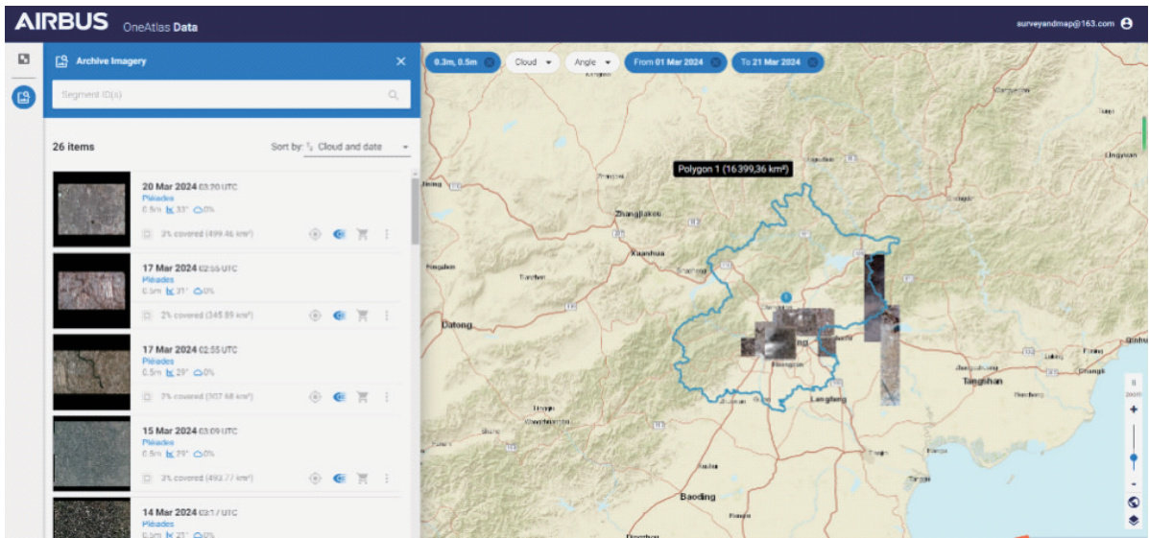Close the Archive Imagery panel

[x=400, y=61]
